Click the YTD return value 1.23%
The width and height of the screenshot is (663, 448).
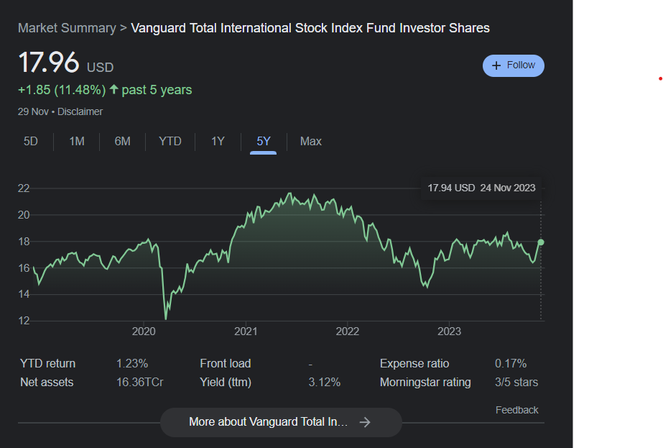[x=132, y=363]
